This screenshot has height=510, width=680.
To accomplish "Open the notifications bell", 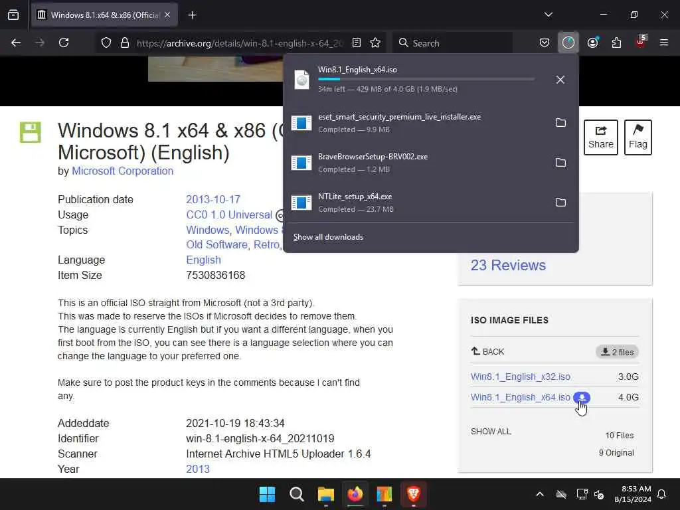I will coord(662,494).
